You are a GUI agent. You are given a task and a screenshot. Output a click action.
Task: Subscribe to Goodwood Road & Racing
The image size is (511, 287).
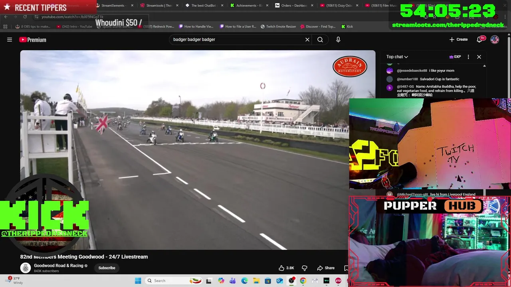(107, 268)
